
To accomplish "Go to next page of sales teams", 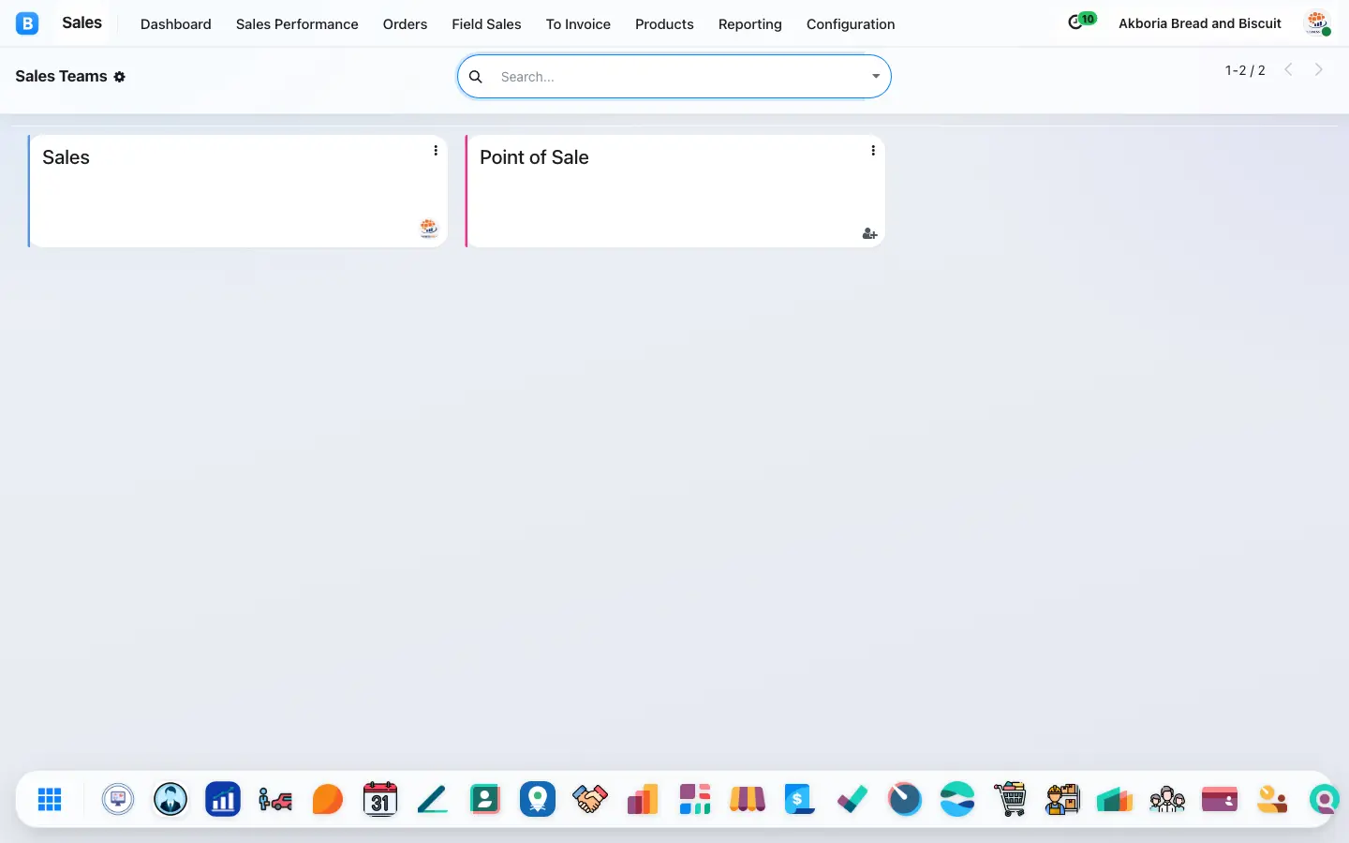I will (x=1319, y=69).
